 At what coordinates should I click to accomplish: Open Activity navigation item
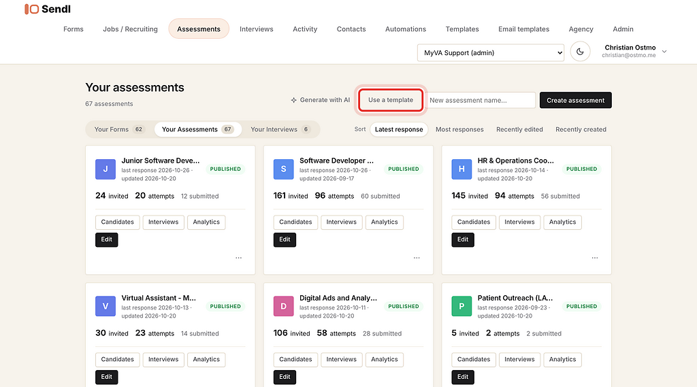click(305, 29)
